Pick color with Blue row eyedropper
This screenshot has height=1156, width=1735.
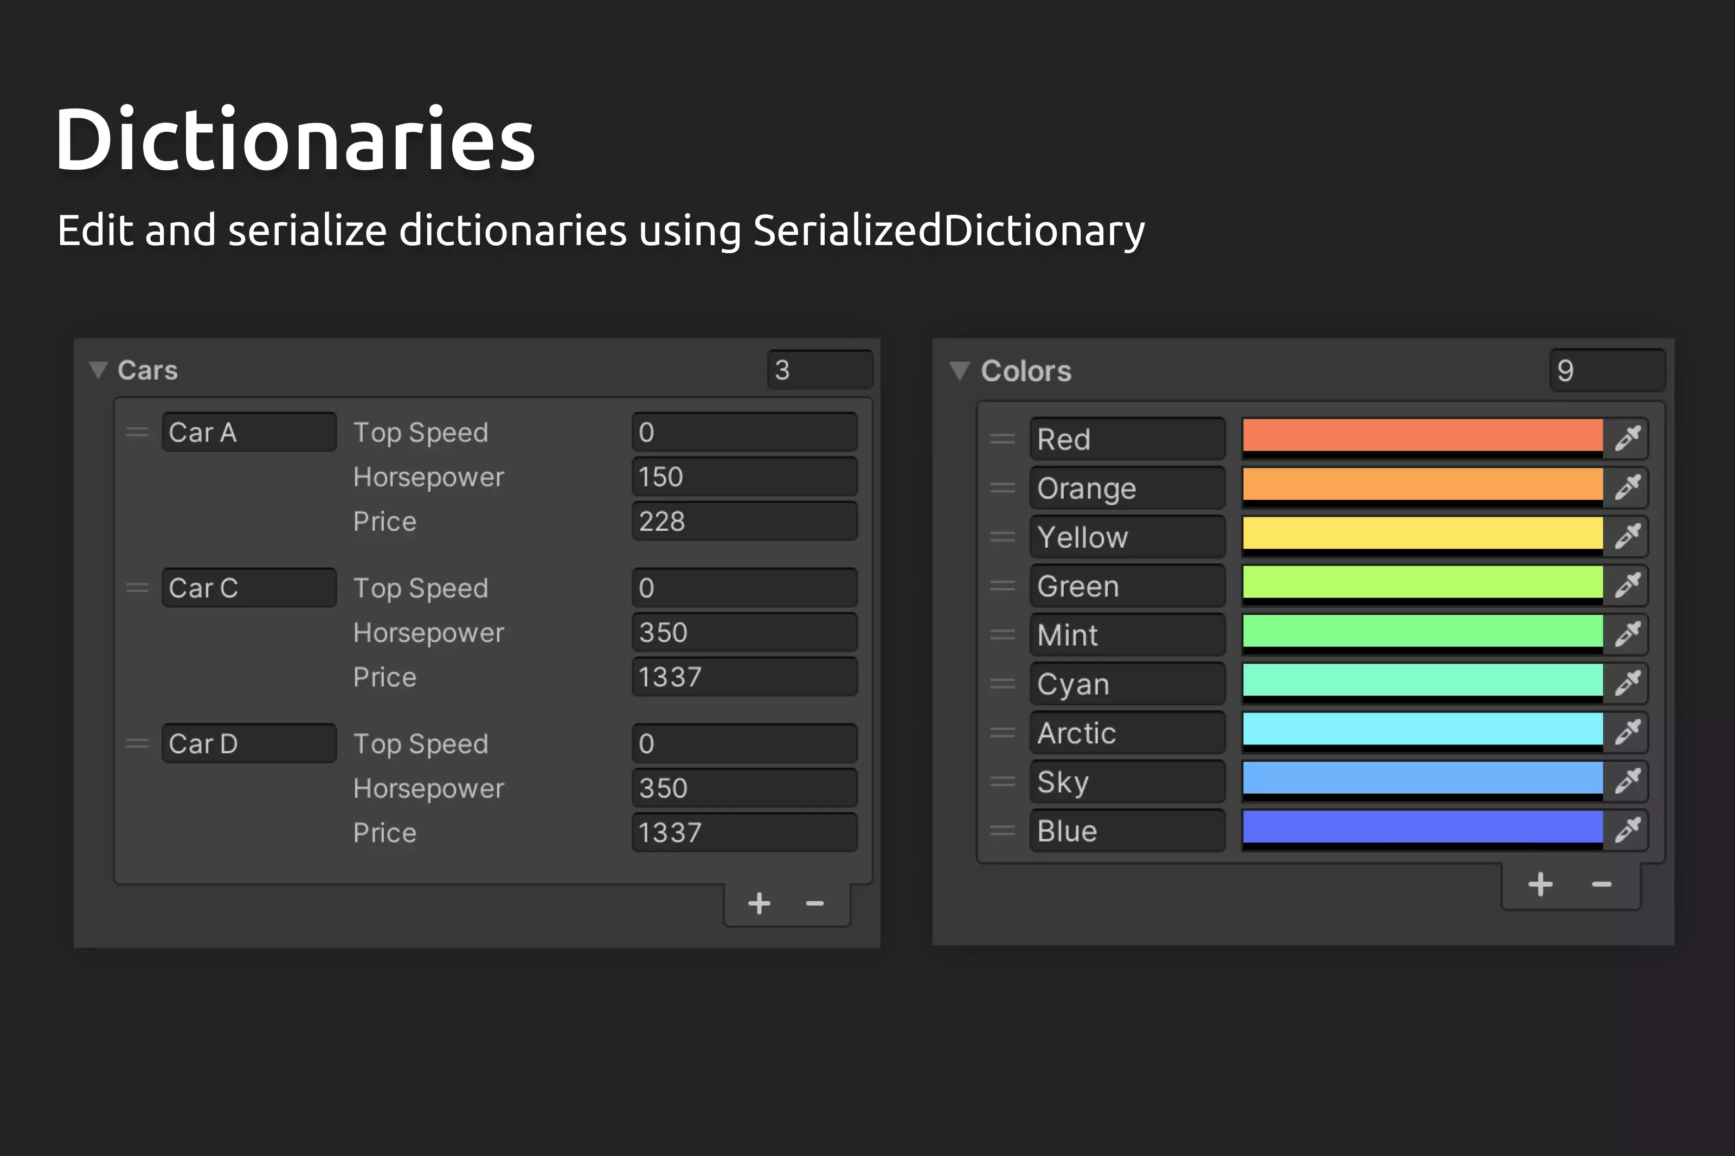[x=1628, y=830]
